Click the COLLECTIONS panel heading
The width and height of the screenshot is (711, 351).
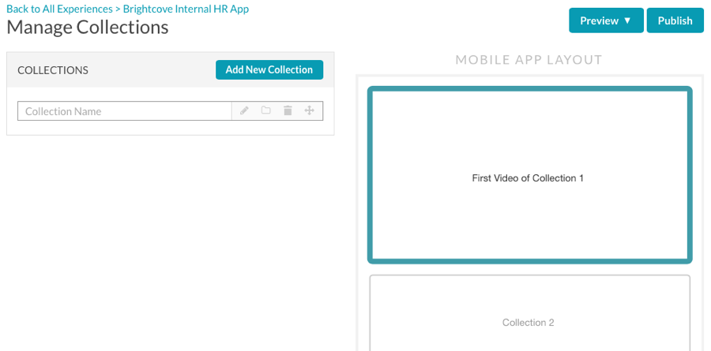[53, 70]
